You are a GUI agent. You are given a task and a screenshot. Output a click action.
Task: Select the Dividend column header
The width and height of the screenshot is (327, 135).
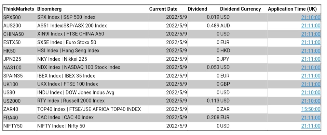(x=197, y=9)
